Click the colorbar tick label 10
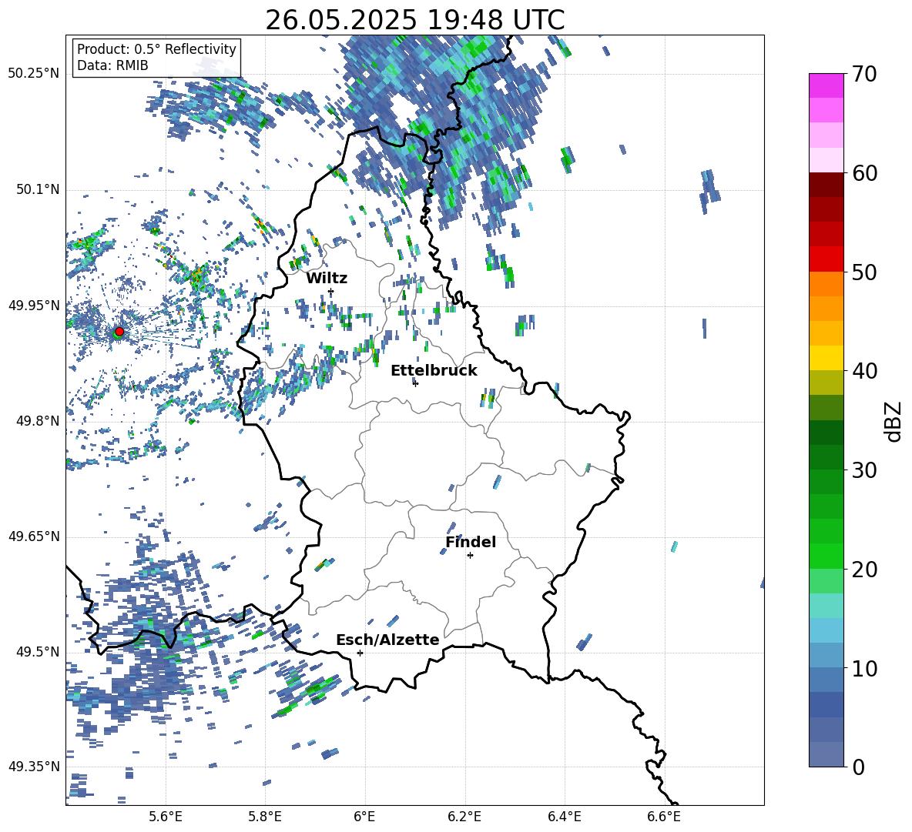 coord(865,668)
